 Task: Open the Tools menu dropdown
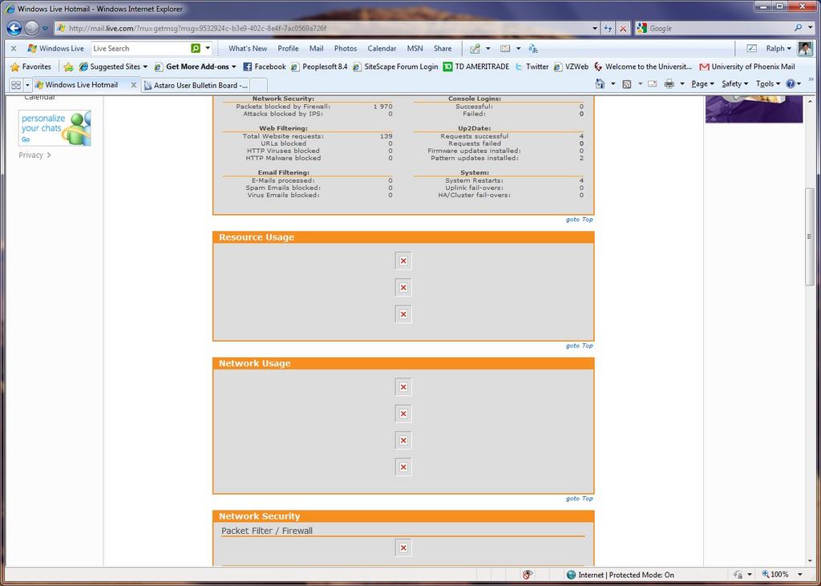pyautogui.click(x=767, y=84)
